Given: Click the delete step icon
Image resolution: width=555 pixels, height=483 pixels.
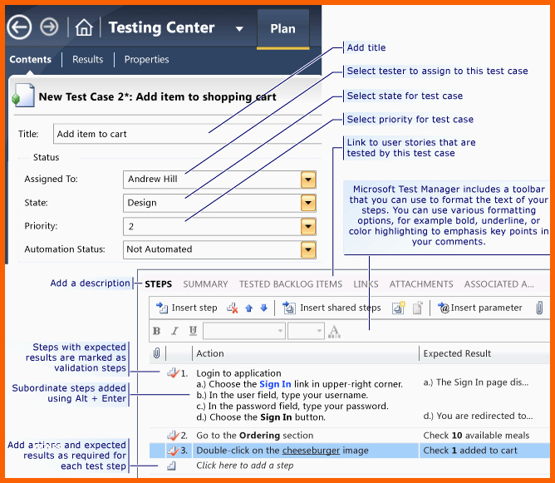Looking at the screenshot, I should pyautogui.click(x=233, y=308).
